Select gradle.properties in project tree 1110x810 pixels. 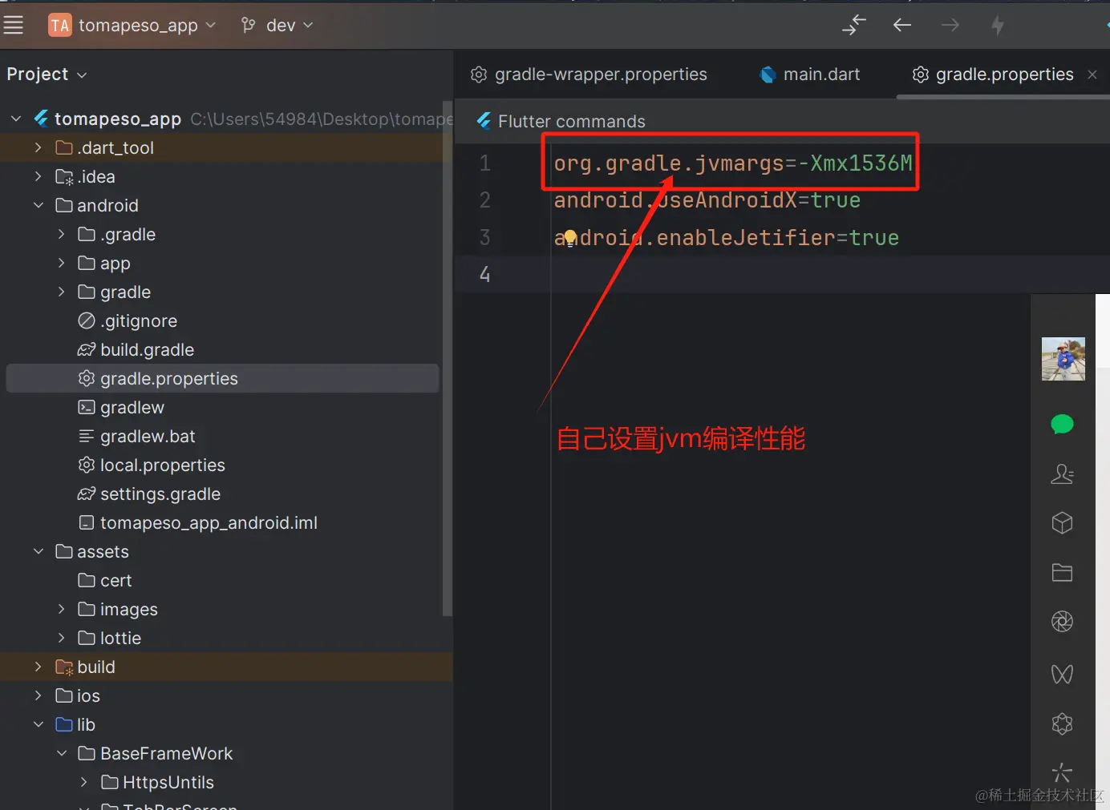tap(222, 378)
